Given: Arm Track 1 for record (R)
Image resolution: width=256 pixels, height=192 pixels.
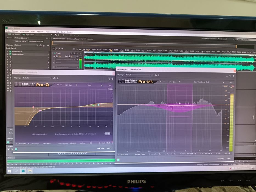Looking at the screenshot, I should click(x=77, y=53).
